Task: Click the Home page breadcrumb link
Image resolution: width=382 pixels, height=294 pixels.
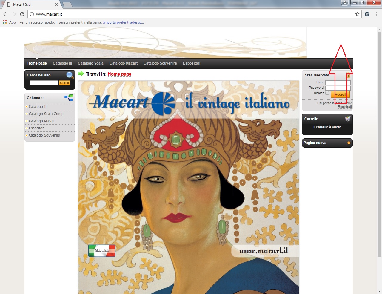Action: (119, 74)
